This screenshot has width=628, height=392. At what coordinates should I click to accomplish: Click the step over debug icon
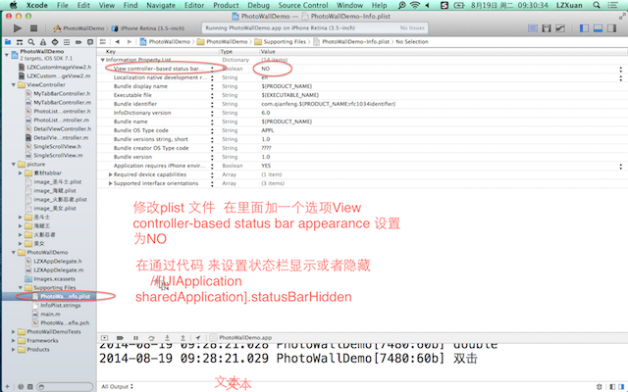(x=151, y=338)
